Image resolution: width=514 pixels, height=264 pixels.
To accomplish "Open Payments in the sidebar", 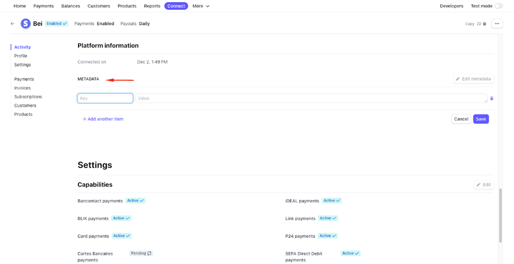I will tap(24, 80).
